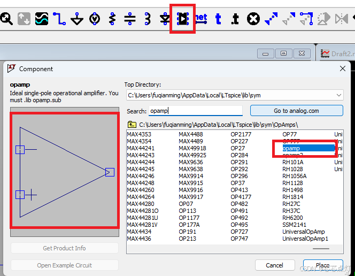Select OP747 in the list

tap(240, 239)
